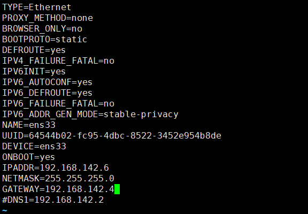Place cursor on PROXY_METHOD=none line
Screen dimensions: 308x214
click(x=48, y=18)
